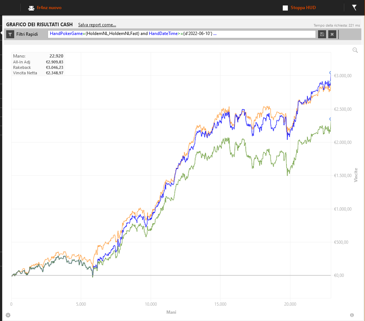
Task: Click the info icon at bottom right
Action: [352, 315]
